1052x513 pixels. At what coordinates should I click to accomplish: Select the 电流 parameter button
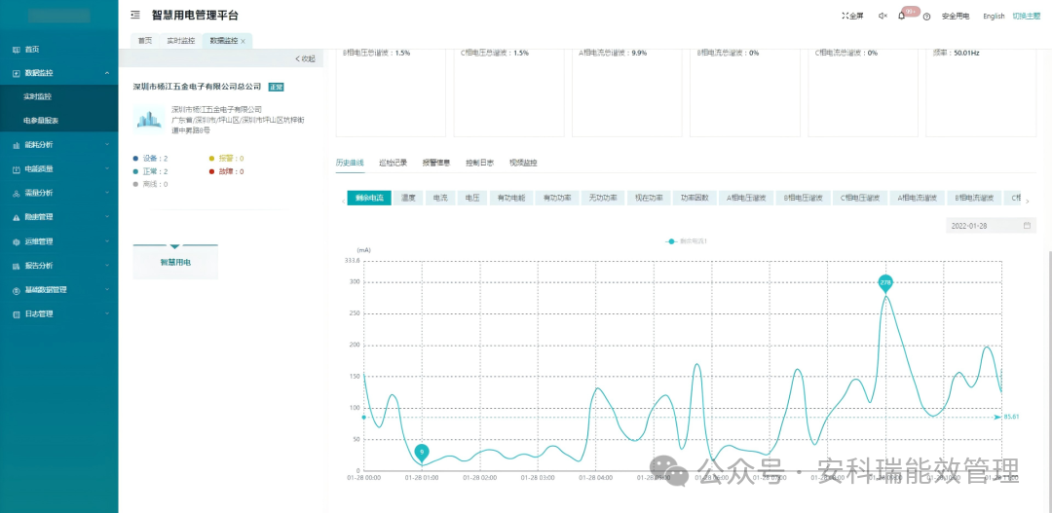pos(440,198)
